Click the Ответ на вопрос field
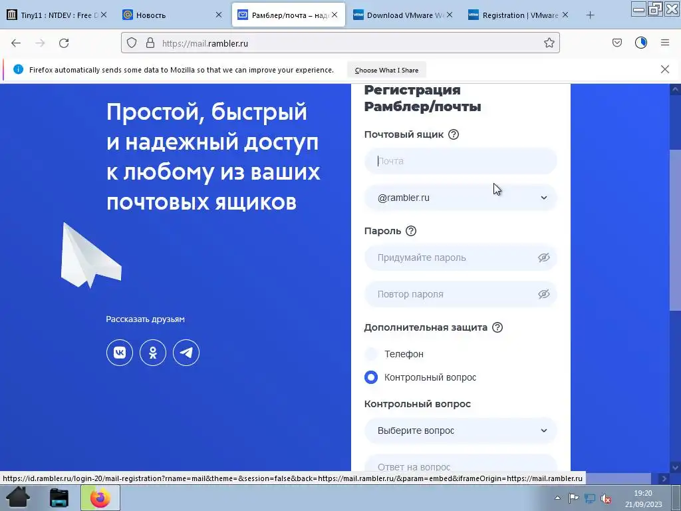This screenshot has width=681, height=511. [x=460, y=464]
